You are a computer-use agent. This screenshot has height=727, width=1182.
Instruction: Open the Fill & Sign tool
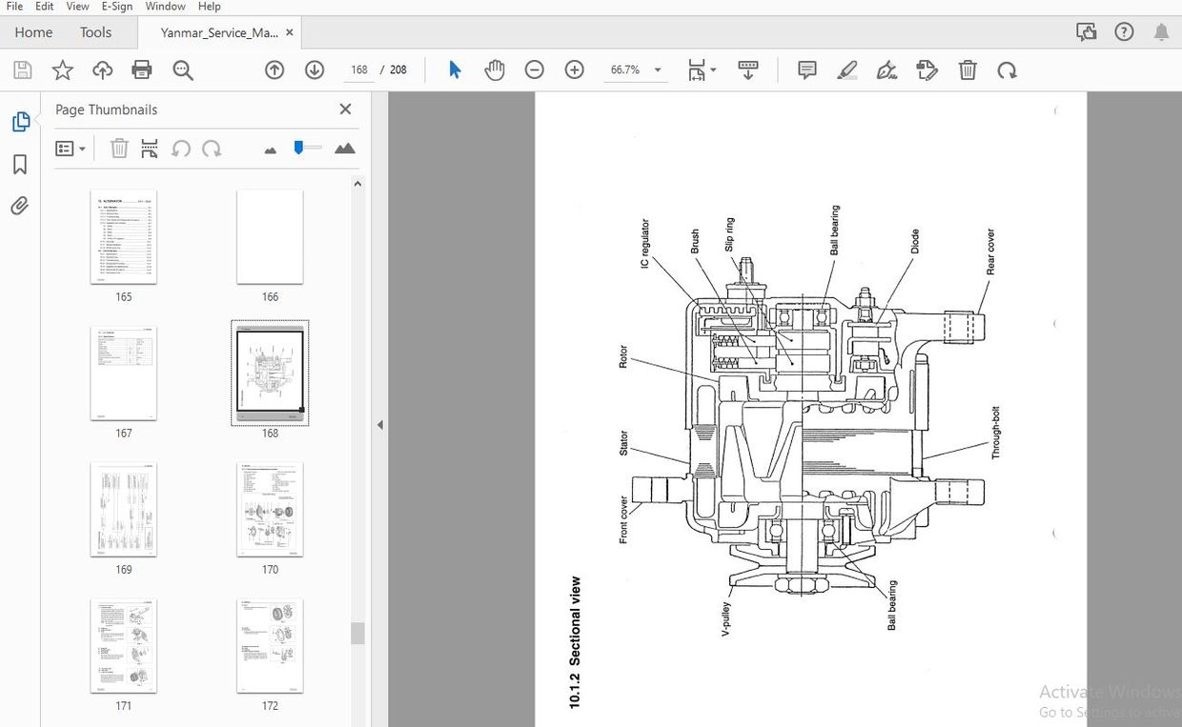coord(886,70)
